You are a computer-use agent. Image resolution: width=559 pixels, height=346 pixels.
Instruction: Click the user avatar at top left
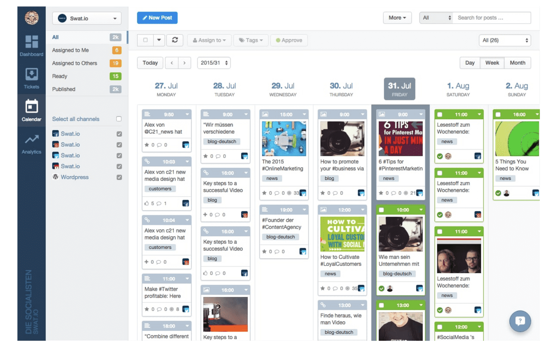point(32,18)
